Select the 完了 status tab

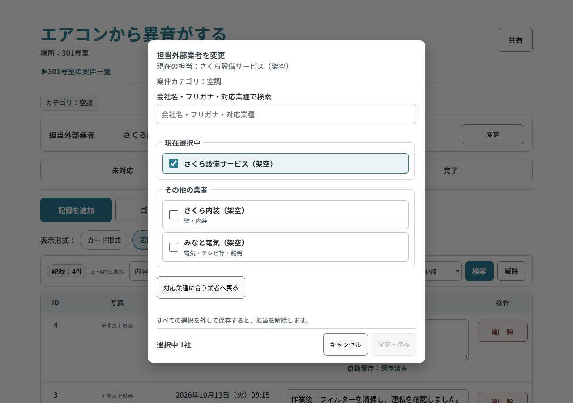(450, 171)
